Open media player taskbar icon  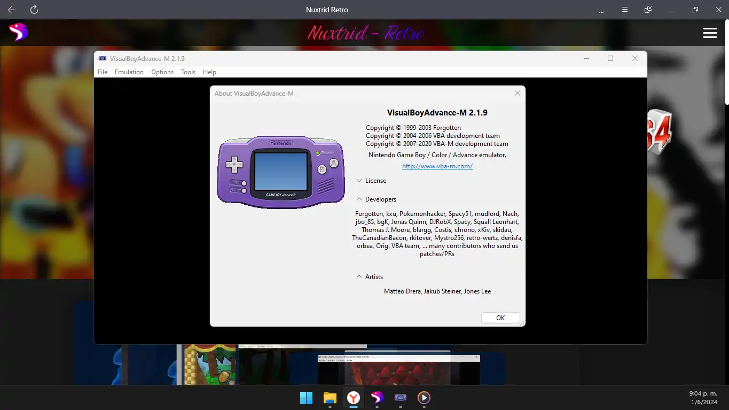pyautogui.click(x=424, y=398)
